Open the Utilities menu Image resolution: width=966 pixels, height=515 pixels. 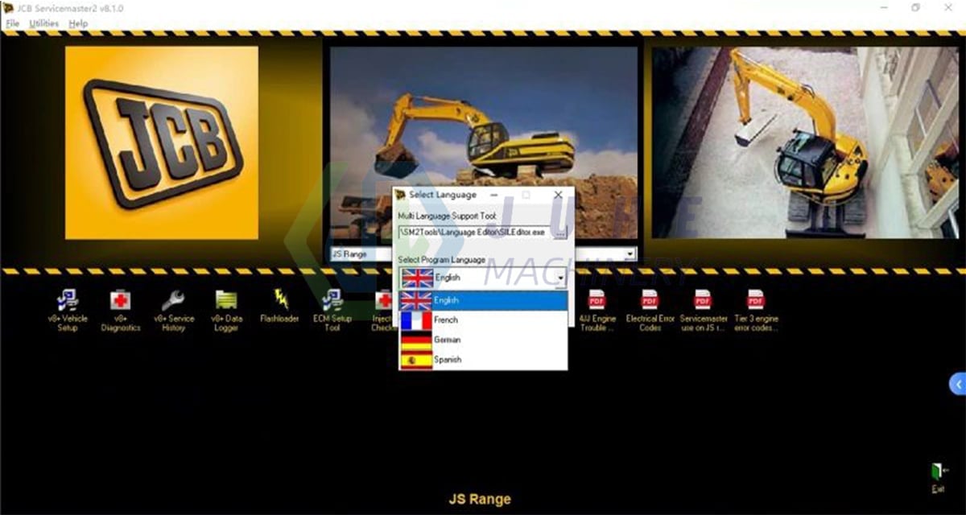pos(43,23)
